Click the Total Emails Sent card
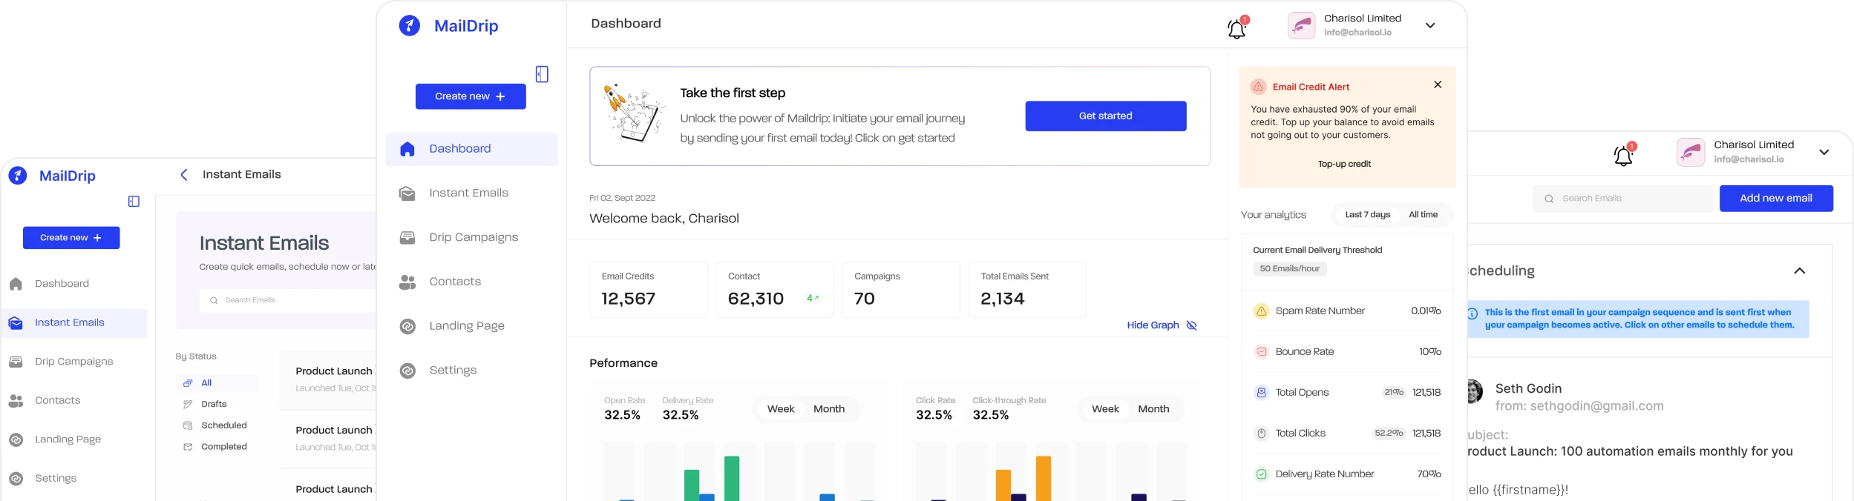Viewport: 1854px width, 501px height. coord(1027,290)
